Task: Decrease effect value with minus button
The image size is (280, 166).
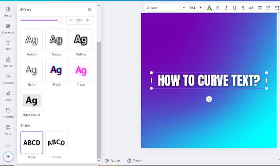Action: pos(71,20)
